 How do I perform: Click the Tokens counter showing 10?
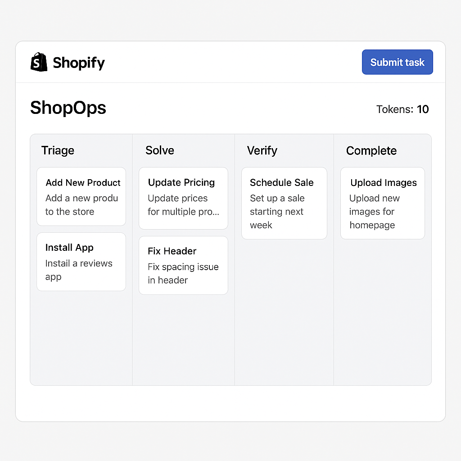pos(402,109)
